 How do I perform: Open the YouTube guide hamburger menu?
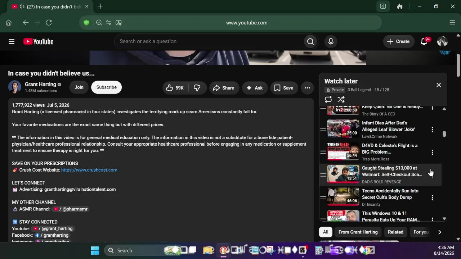(x=12, y=41)
